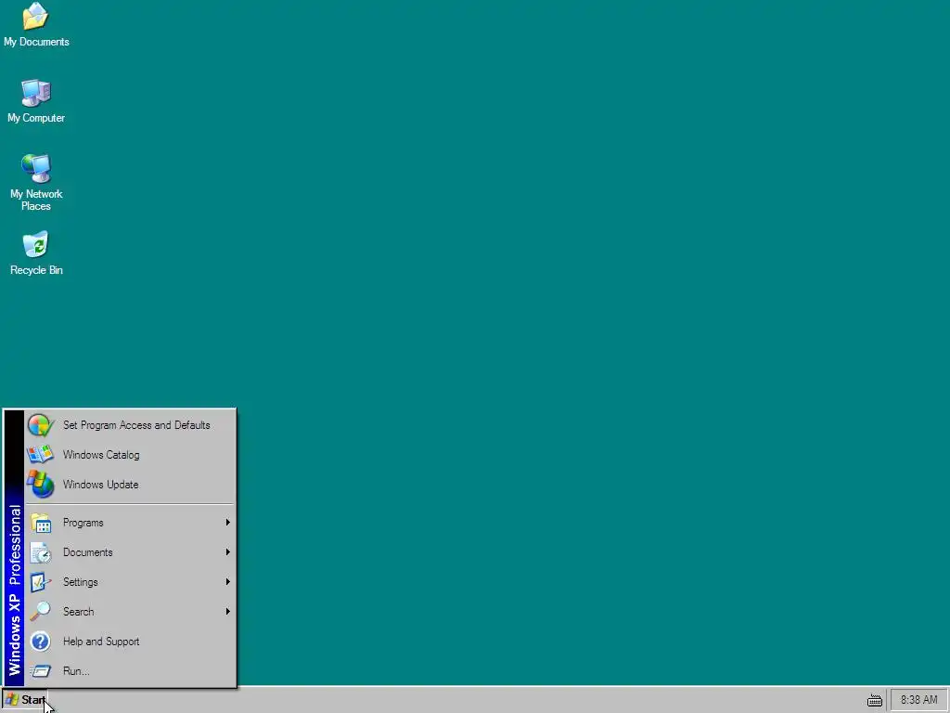Click the My Documents label text
The height and width of the screenshot is (713, 950).
[36, 42]
